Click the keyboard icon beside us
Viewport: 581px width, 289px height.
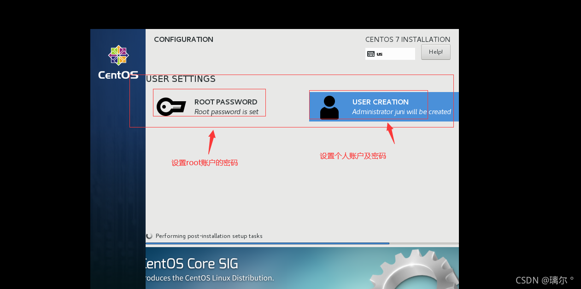pos(371,54)
